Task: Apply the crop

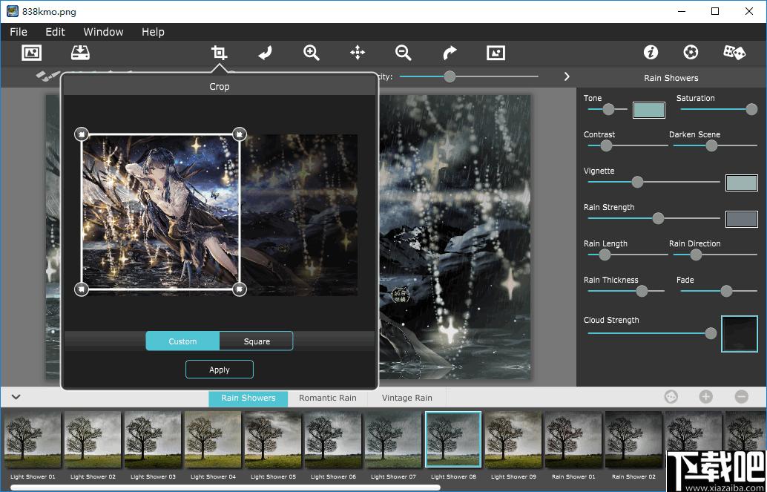Action: 219,370
